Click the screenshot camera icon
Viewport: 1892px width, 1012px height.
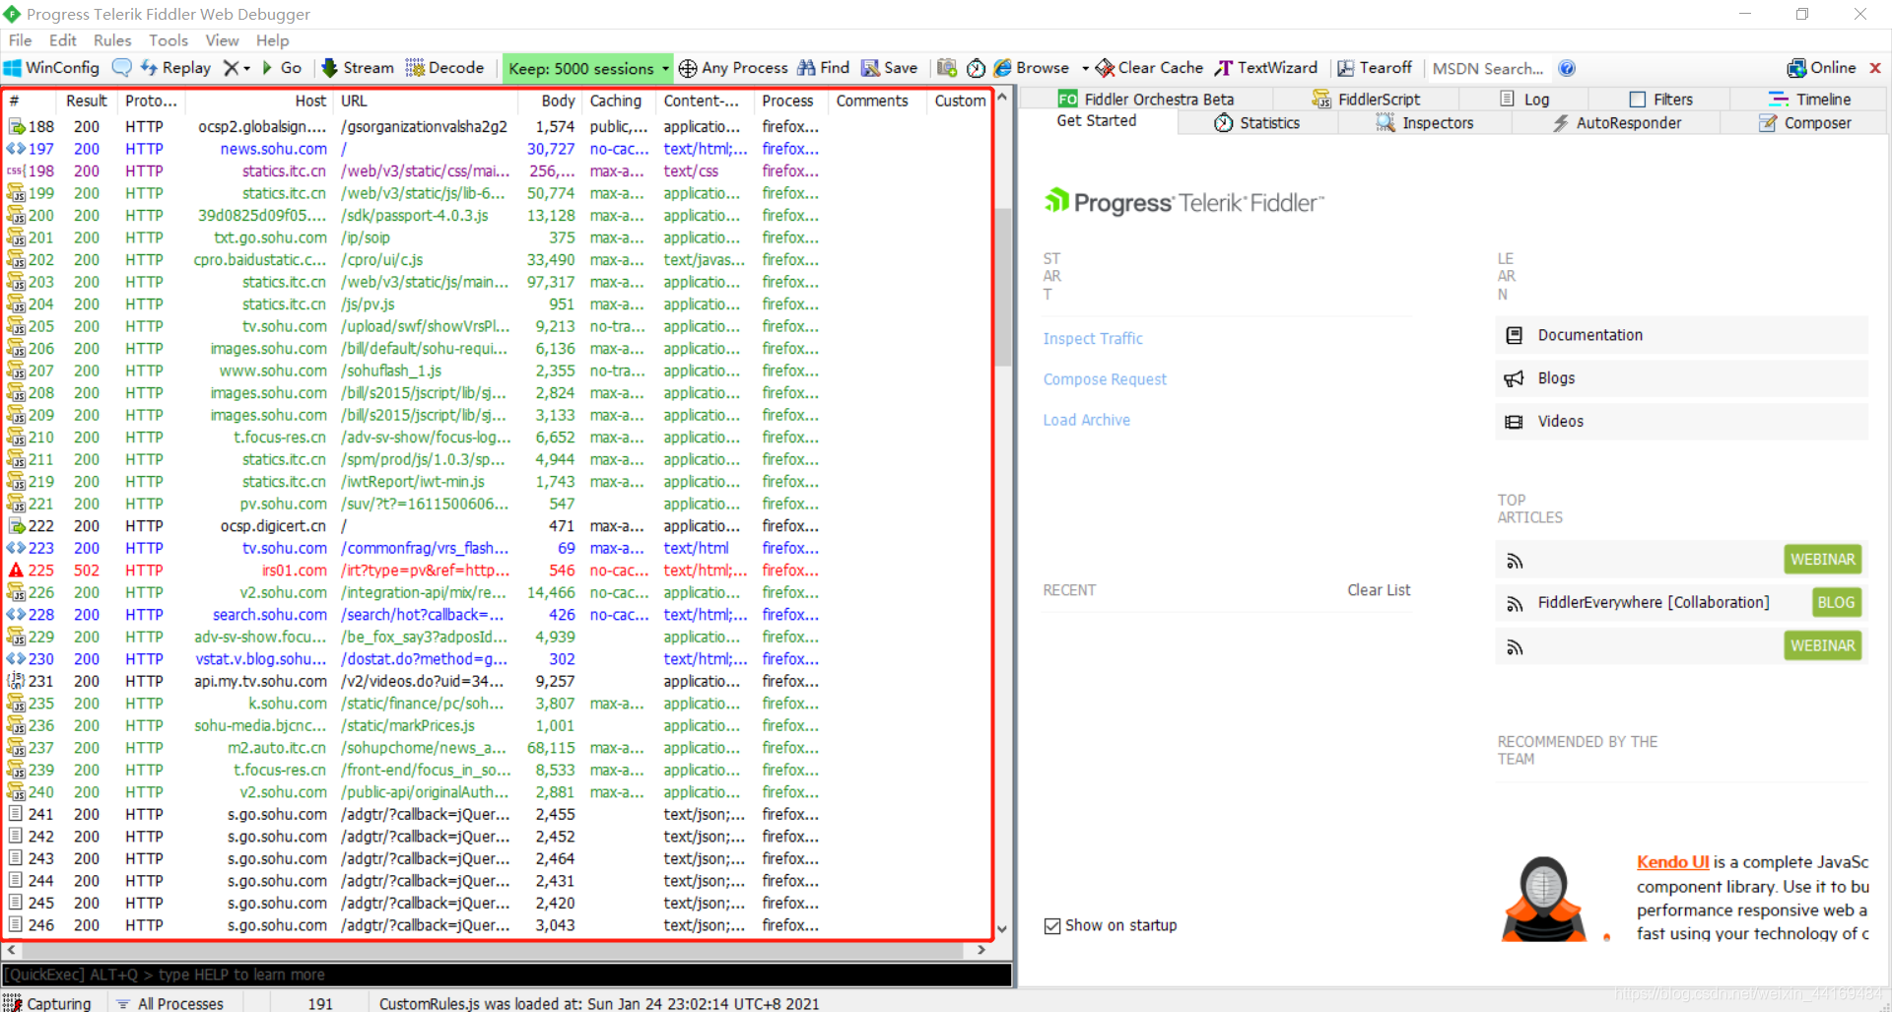947,68
